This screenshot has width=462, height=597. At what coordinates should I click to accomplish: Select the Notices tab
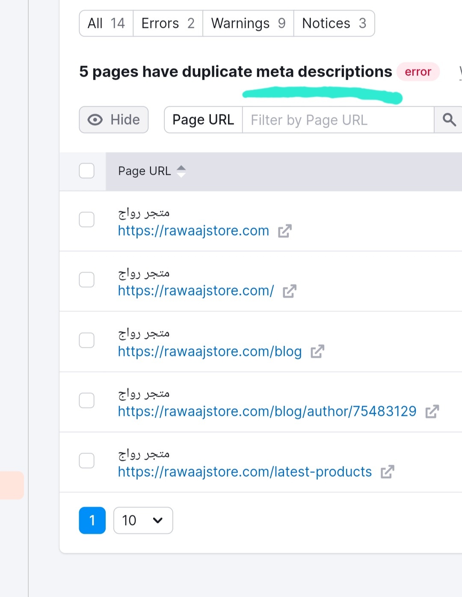[x=334, y=24]
